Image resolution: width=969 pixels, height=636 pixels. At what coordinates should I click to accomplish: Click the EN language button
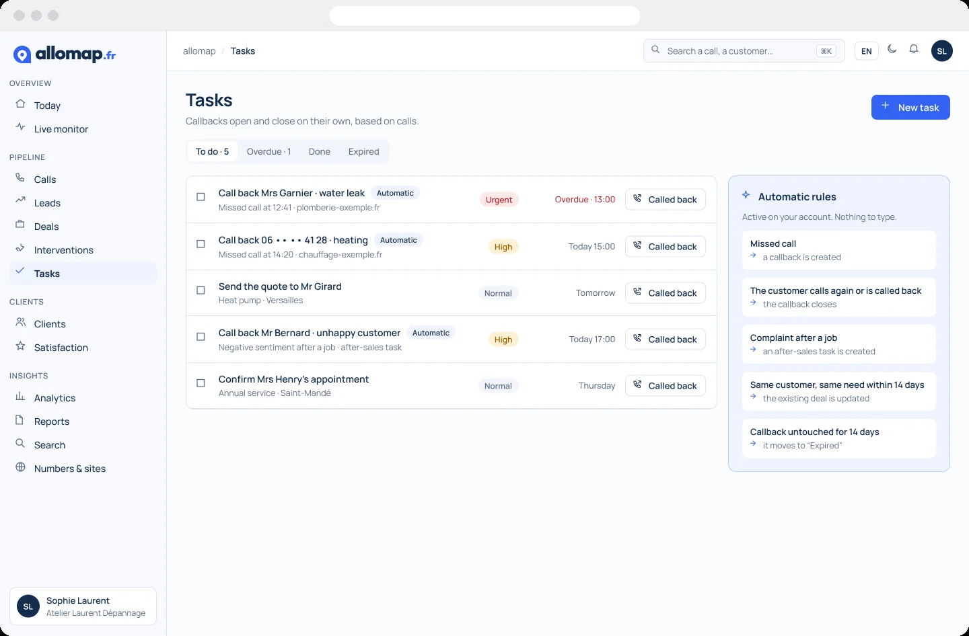pos(867,51)
